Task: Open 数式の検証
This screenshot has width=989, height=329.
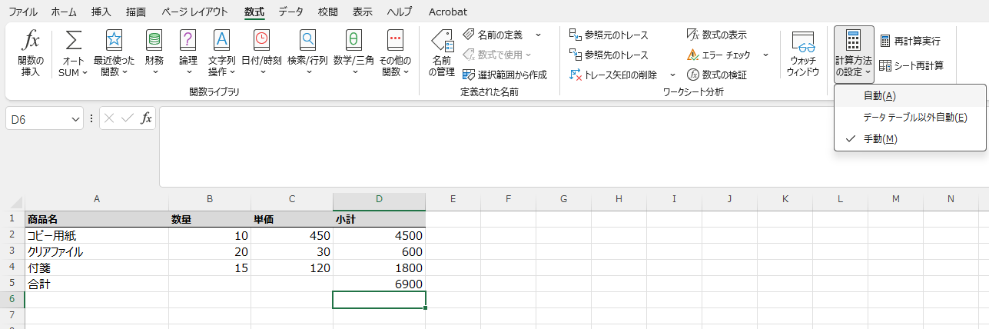Action: (716, 75)
